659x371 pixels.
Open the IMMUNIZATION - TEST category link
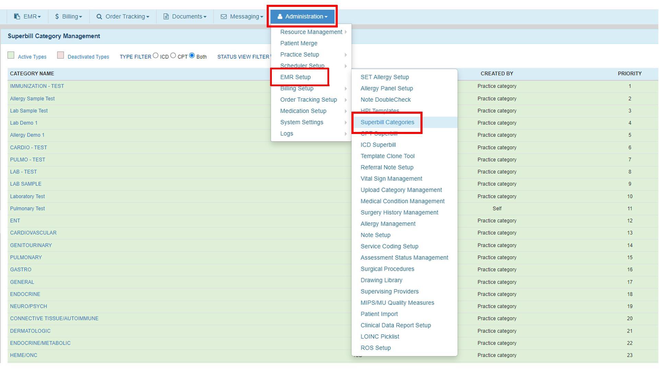[37, 86]
